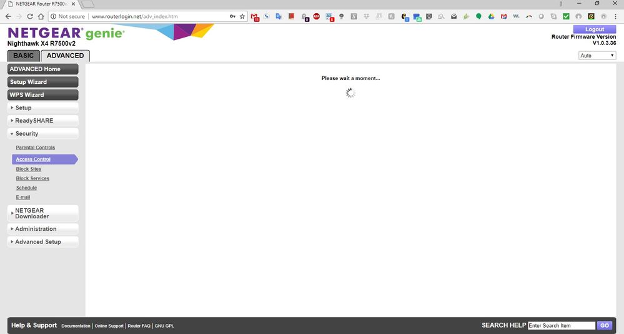Click the Logout button

tap(595, 29)
